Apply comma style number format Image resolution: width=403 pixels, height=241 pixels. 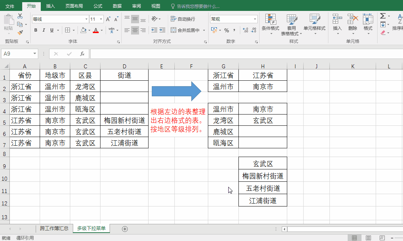pyautogui.click(x=234, y=30)
